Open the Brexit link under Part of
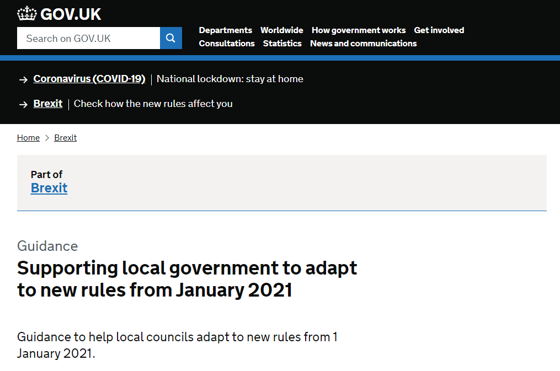The width and height of the screenshot is (560, 371). point(49,188)
